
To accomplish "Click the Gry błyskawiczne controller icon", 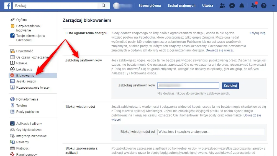I will (x=12, y=130).
